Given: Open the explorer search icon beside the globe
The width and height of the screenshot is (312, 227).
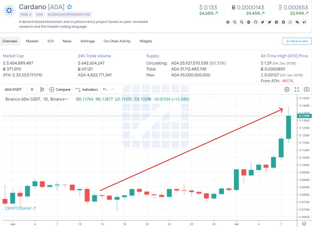Looking at the screenshot, I should pyautogui.click(x=235, y=22).
